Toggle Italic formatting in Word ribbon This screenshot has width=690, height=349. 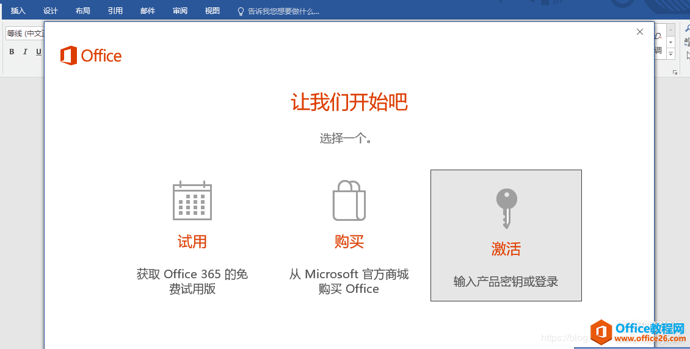point(25,52)
